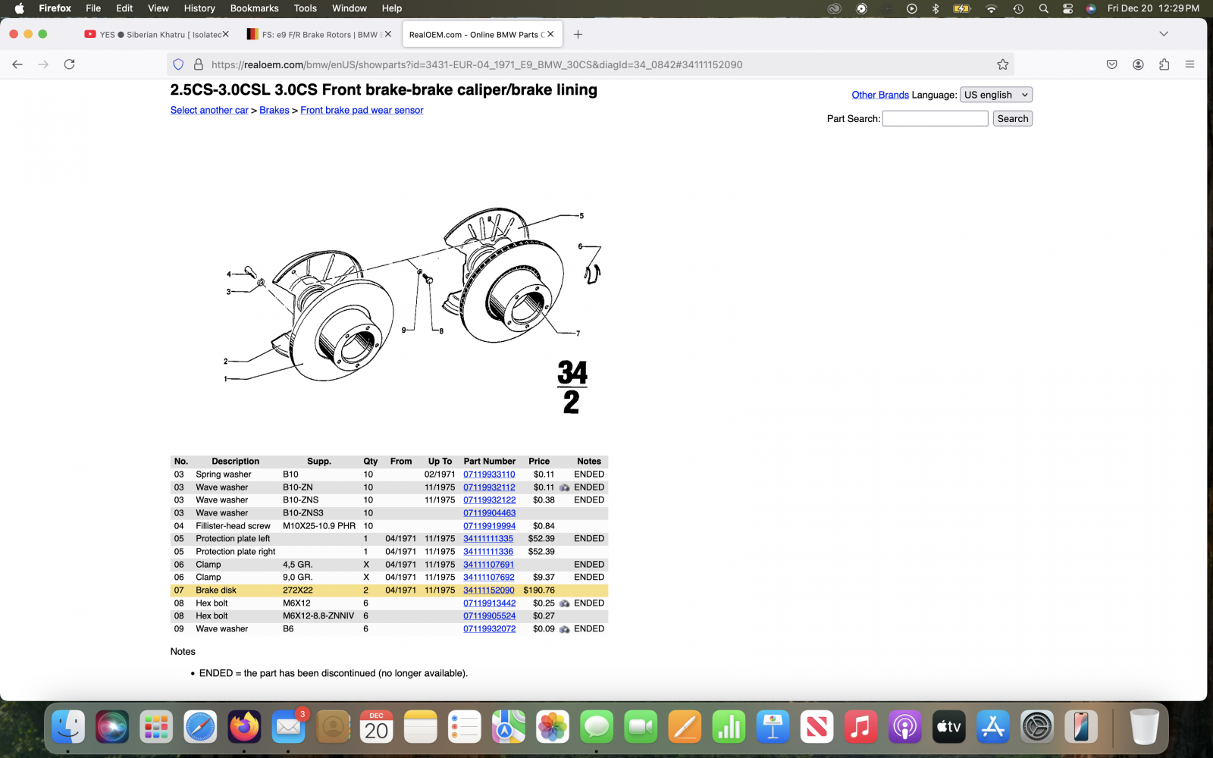Follow the Select another car link

click(x=209, y=110)
